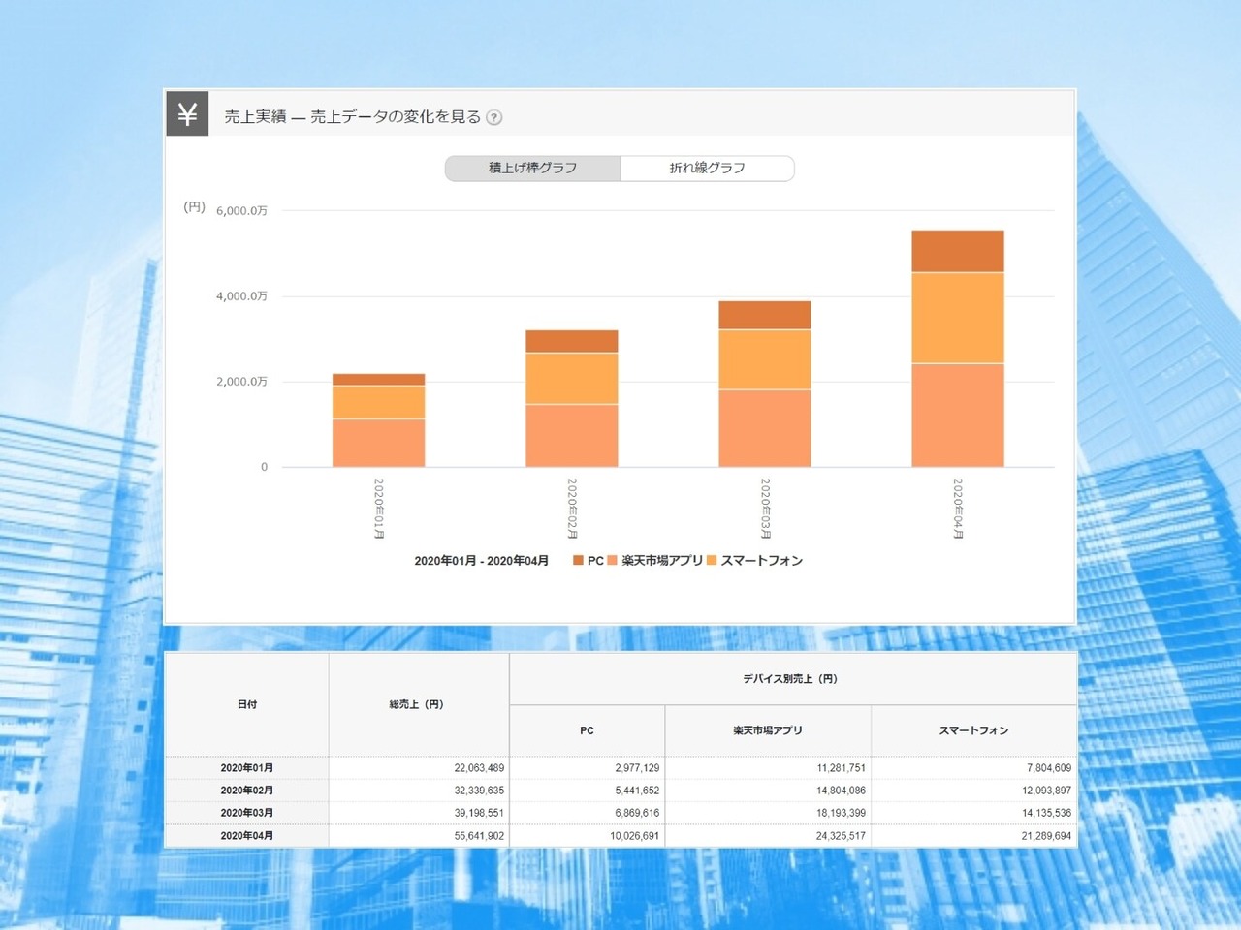Open the help question mark icon
The width and height of the screenshot is (1241, 930).
(494, 117)
